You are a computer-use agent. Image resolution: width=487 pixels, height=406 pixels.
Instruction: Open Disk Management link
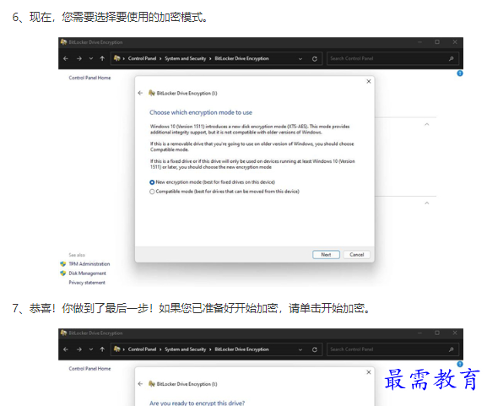coord(87,273)
